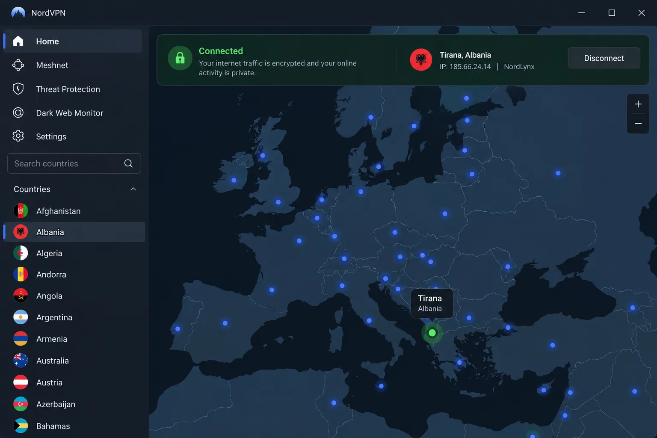The height and width of the screenshot is (438, 657).
Task: Click the IP address 185.66.24.14
Action: pyautogui.click(x=465, y=67)
